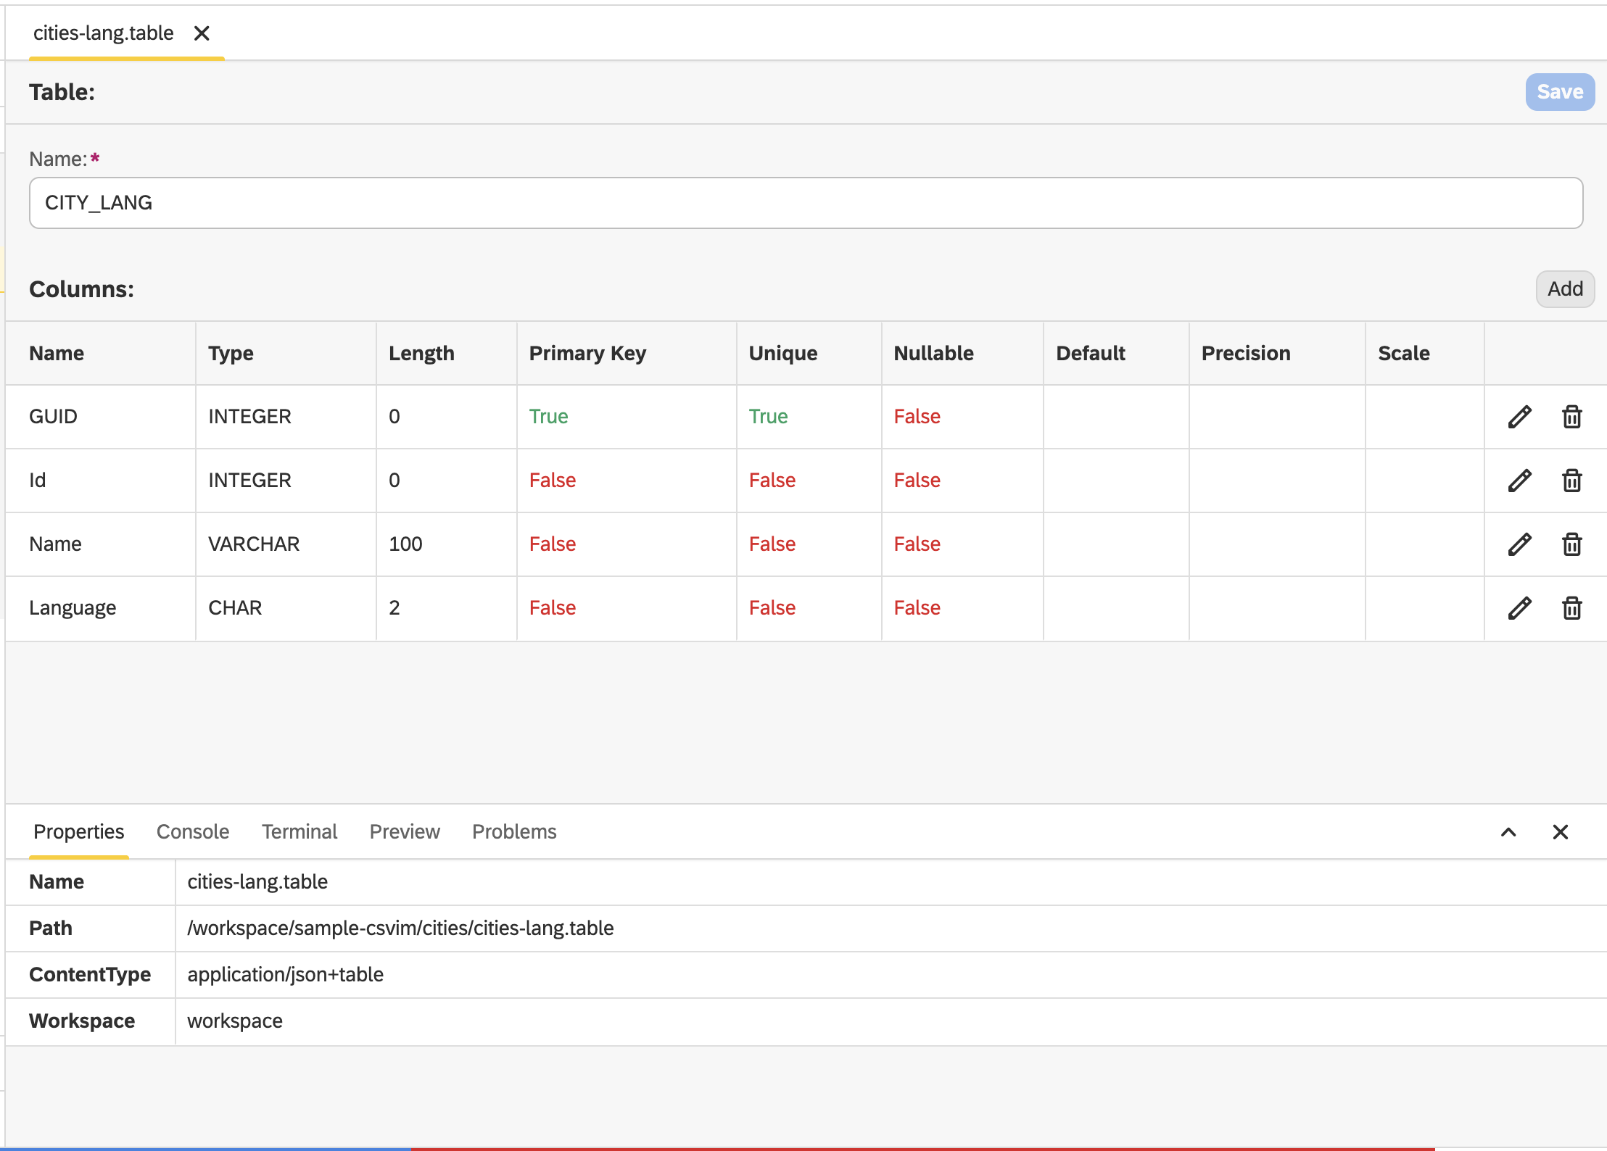Viewport: 1607px width, 1151px height.
Task: Open the Console tab
Action: tap(193, 831)
